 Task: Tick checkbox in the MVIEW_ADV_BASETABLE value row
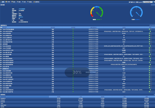1,46
